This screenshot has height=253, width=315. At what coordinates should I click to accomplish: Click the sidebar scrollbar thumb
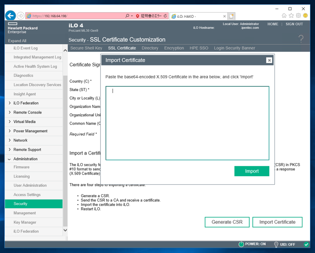coord(65,151)
